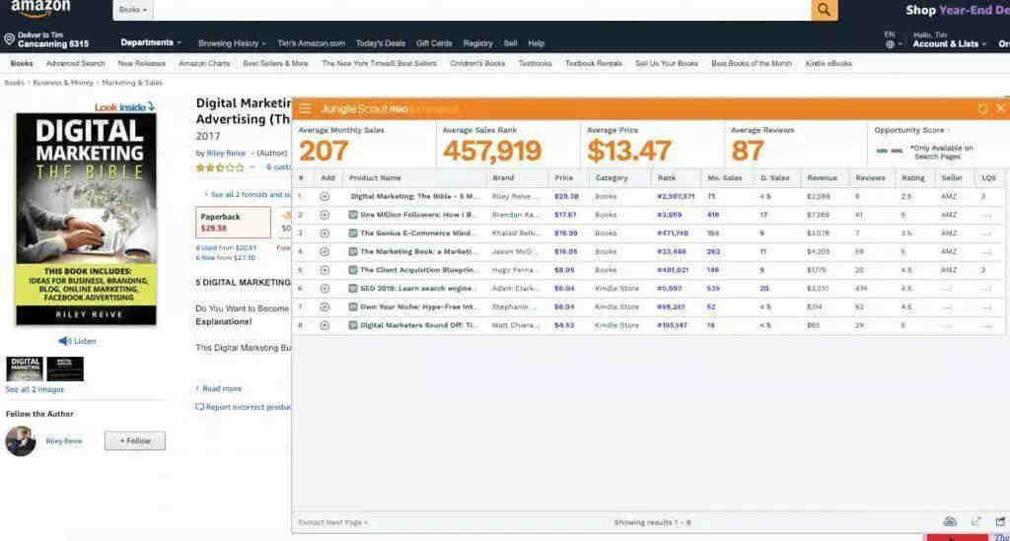Screen dimensions: 1010x541
Task: Click product icon beside SEO 2019
Action: pyautogui.click(x=353, y=288)
